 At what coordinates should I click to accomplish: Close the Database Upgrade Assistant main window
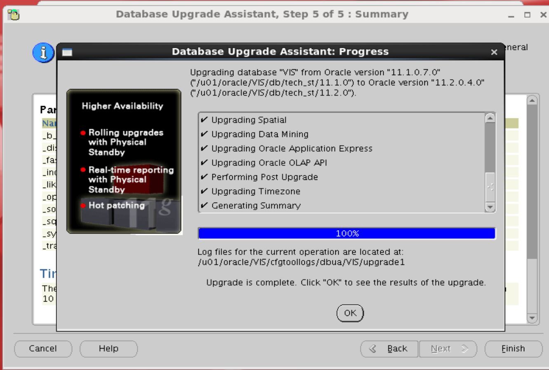click(x=543, y=15)
